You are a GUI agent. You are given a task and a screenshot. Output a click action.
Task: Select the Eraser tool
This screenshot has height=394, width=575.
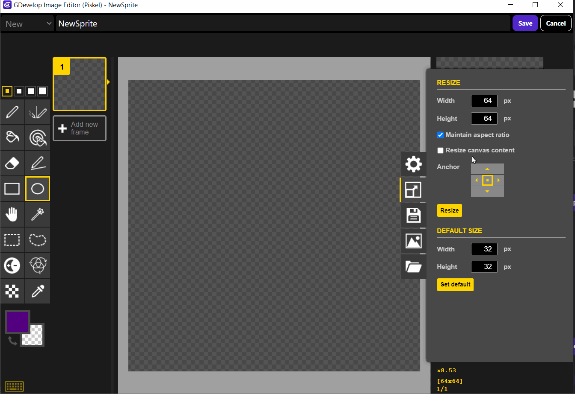tap(12, 163)
